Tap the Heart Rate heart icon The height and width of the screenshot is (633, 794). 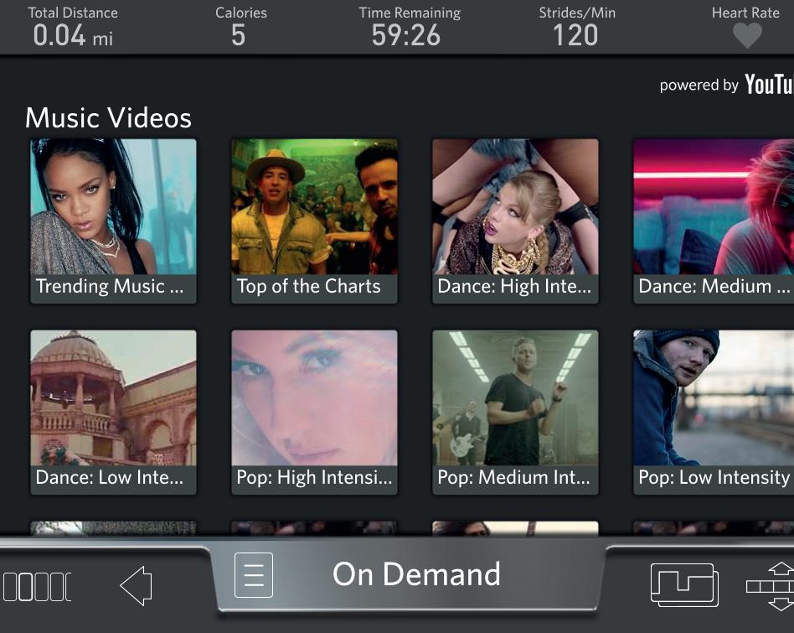coord(747,35)
